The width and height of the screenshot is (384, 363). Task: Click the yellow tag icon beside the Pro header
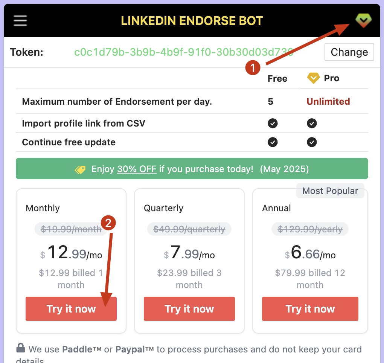point(313,78)
